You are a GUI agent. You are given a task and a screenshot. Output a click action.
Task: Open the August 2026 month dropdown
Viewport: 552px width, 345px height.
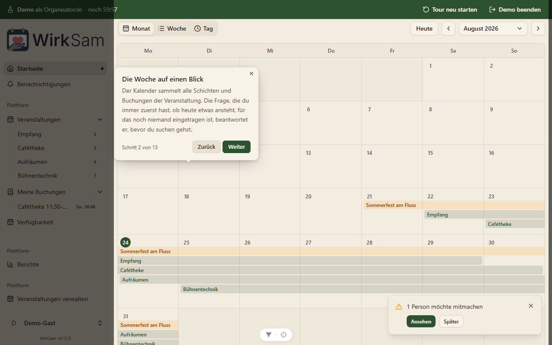coord(493,28)
